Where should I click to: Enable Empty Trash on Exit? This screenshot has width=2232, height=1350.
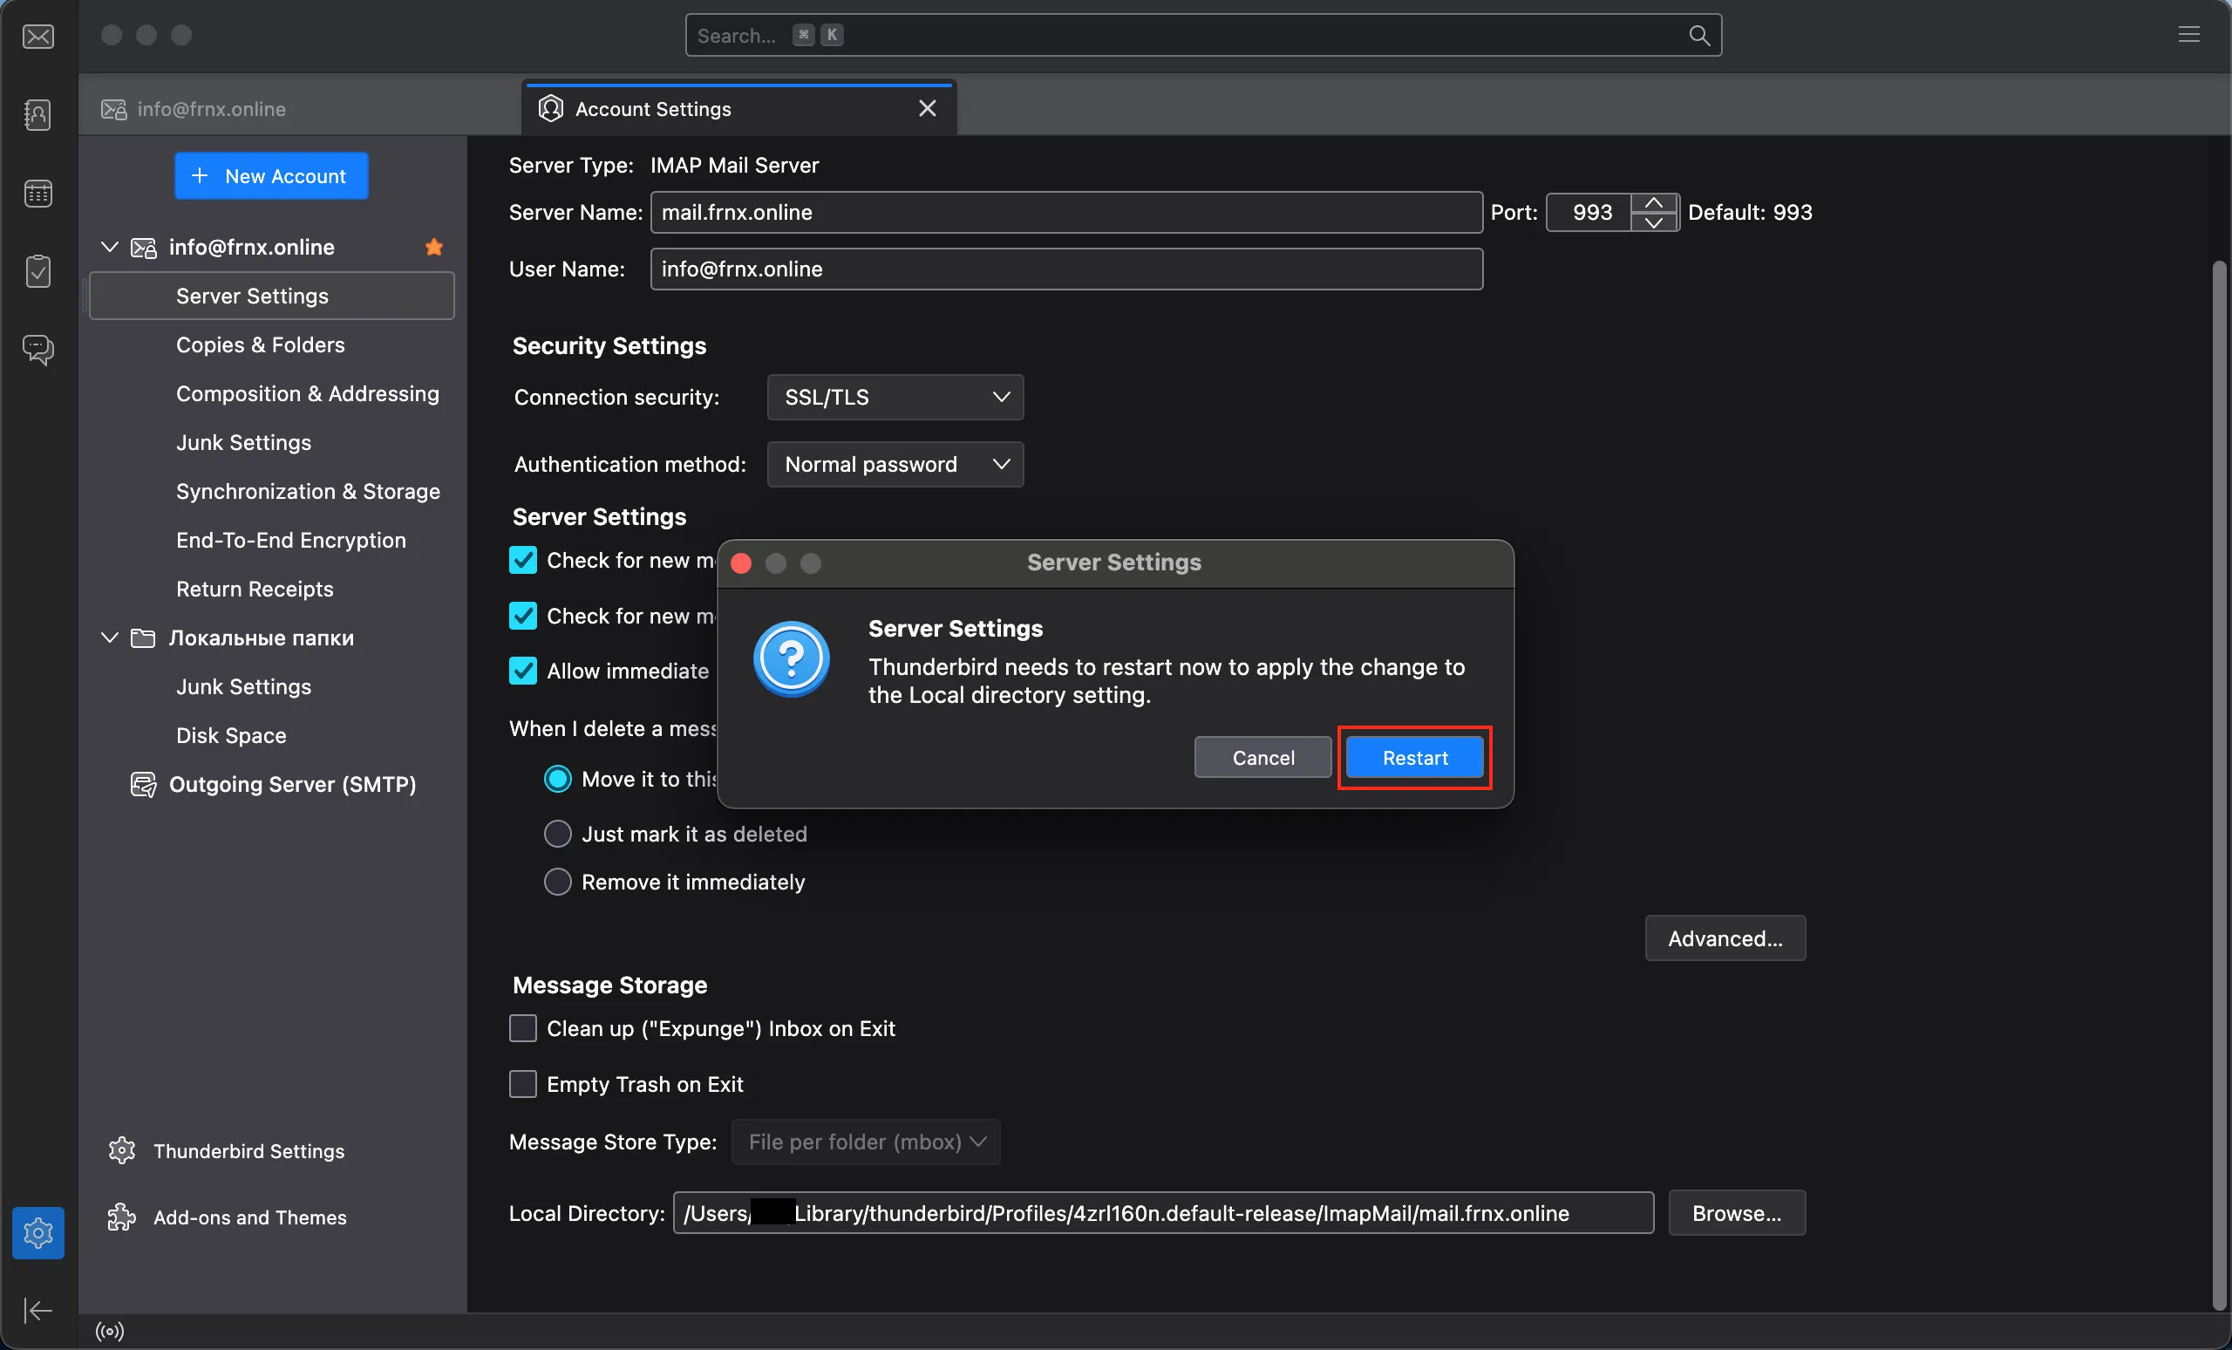tap(522, 1084)
